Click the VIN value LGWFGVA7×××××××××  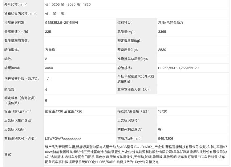(x=63, y=139)
